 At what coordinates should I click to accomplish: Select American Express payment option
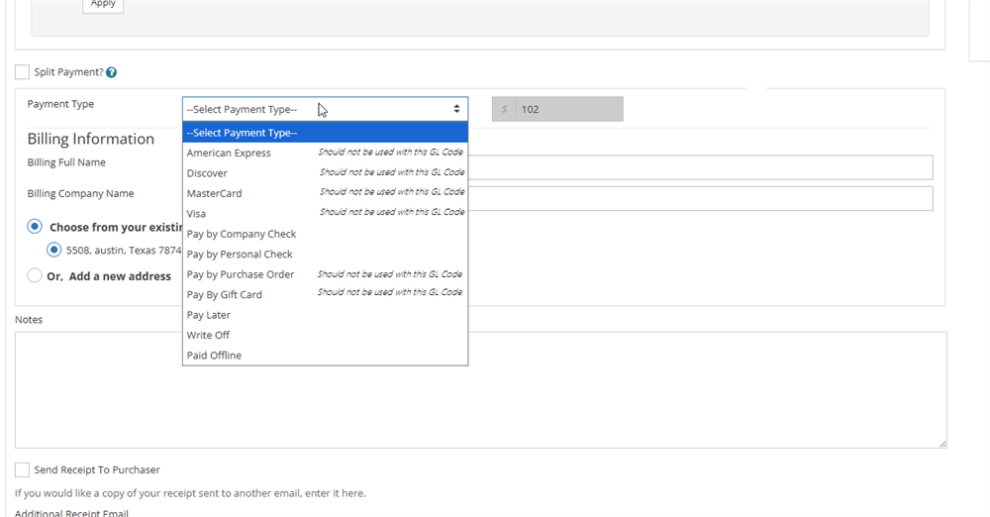coord(325,153)
